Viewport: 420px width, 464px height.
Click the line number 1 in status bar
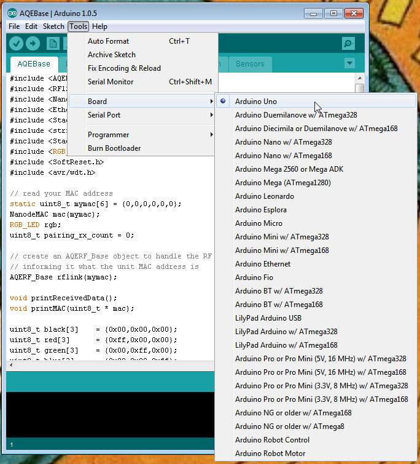pyautogui.click(x=12, y=445)
